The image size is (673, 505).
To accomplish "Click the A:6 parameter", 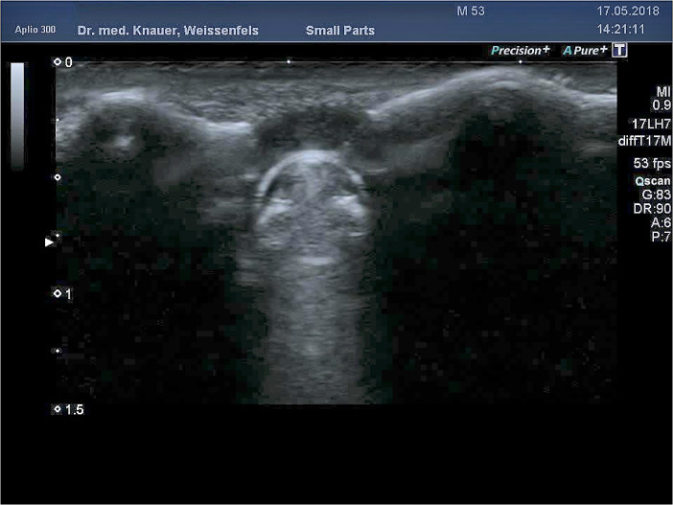I will [x=661, y=222].
